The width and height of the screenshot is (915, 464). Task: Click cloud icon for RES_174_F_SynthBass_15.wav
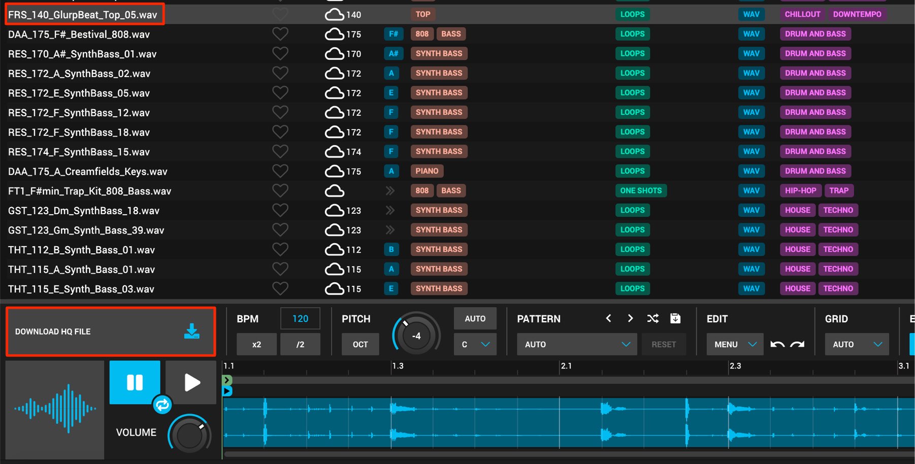click(335, 151)
